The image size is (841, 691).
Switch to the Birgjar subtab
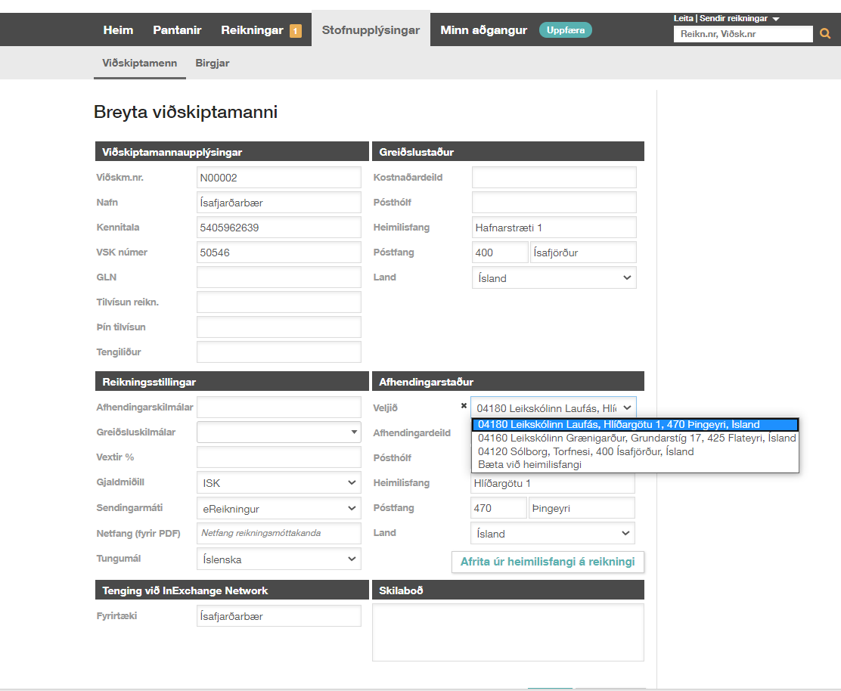(213, 64)
